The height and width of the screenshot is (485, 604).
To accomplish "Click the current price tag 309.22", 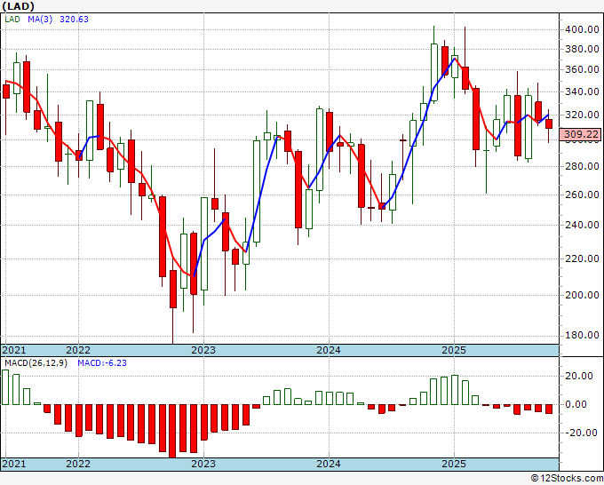I will coord(581,134).
